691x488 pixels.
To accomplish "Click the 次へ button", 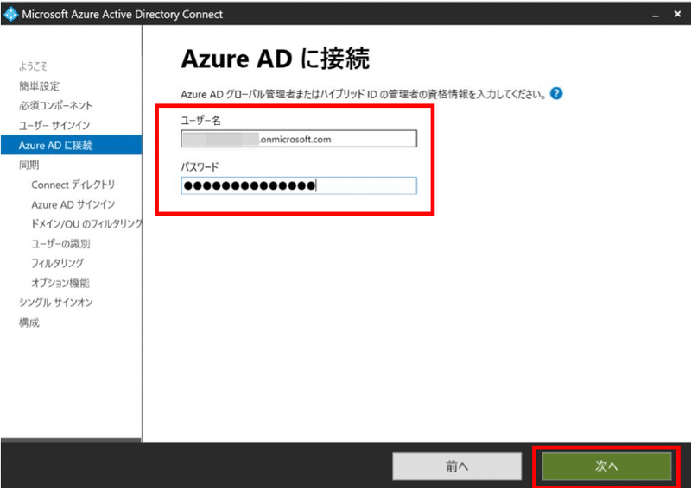I will (606, 466).
